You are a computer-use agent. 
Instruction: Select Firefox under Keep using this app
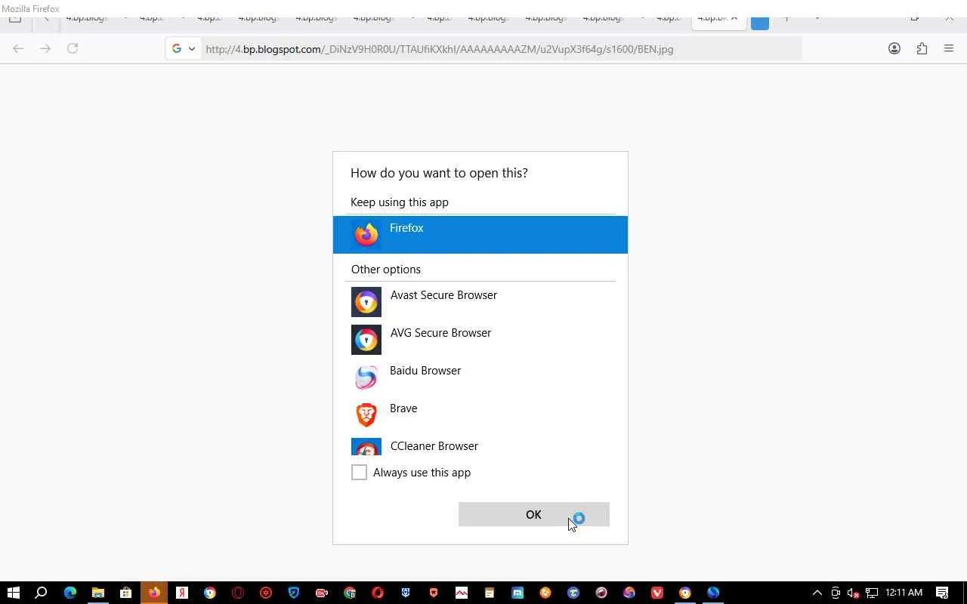(x=480, y=234)
